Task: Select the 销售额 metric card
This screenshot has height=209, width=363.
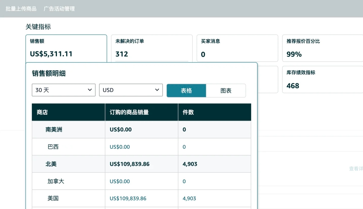Action: click(66, 48)
